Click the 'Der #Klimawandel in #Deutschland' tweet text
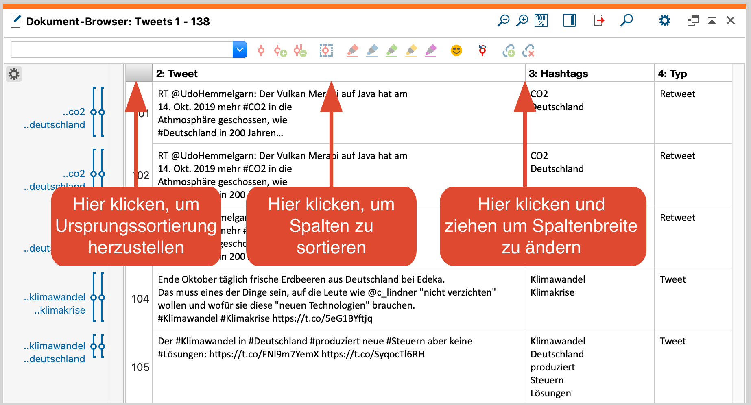751x405 pixels. point(315,348)
